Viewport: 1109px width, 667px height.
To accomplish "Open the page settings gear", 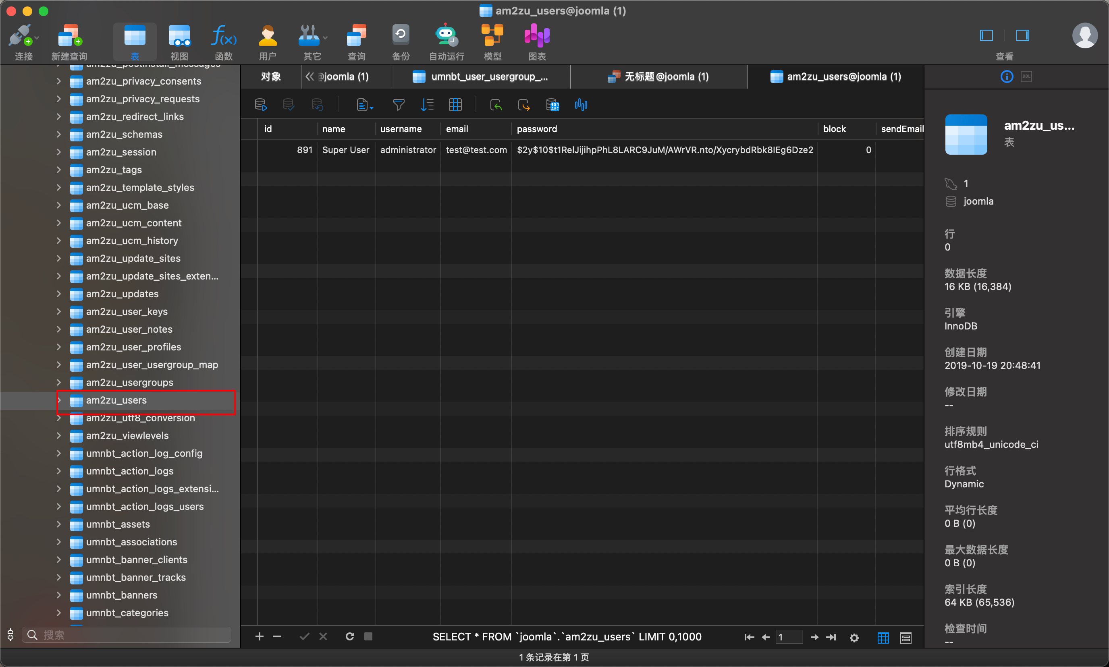I will pos(854,638).
